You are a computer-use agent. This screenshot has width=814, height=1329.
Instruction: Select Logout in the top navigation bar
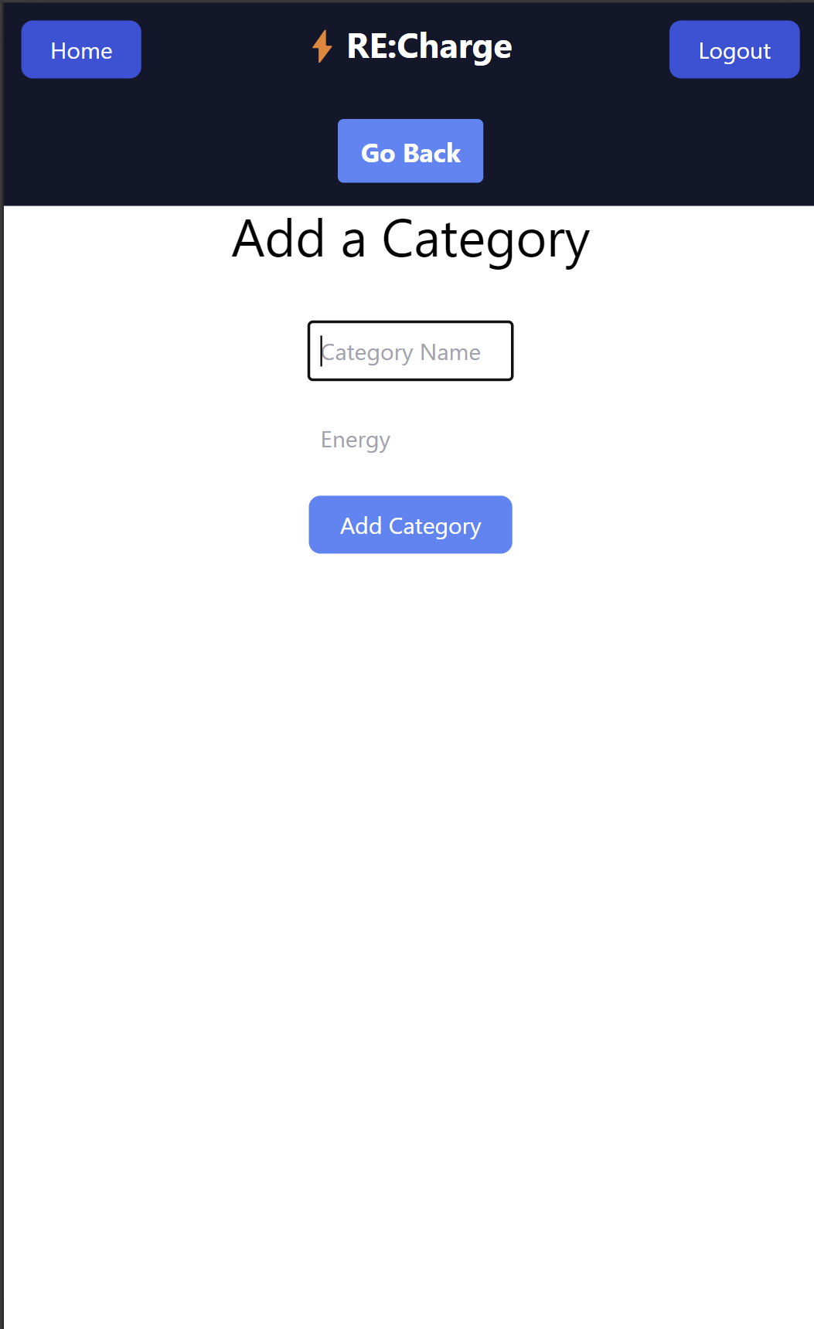[x=734, y=49]
